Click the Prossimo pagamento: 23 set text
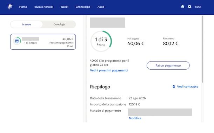 61,44
